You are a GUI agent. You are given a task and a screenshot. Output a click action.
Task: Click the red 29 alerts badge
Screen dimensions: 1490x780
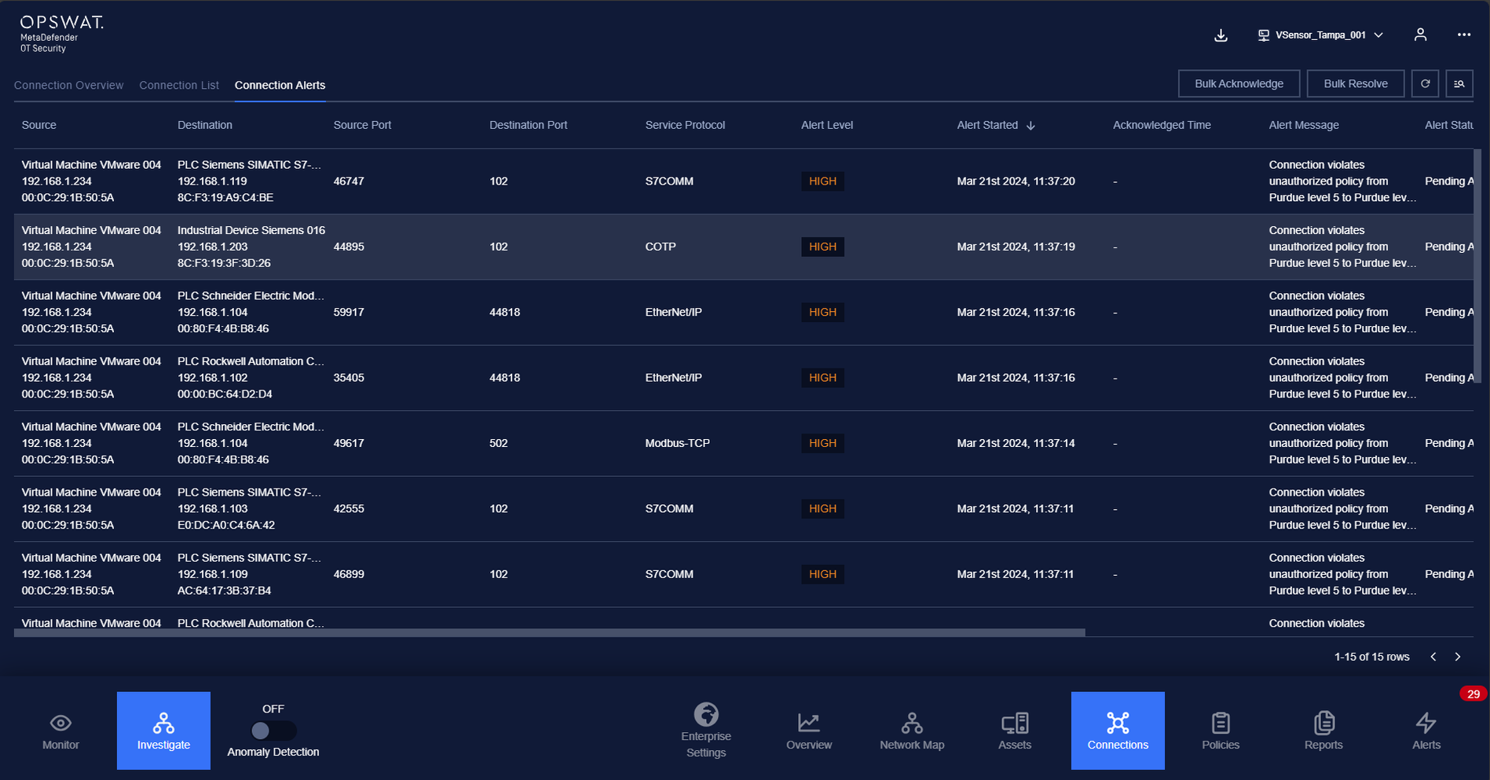pos(1474,694)
